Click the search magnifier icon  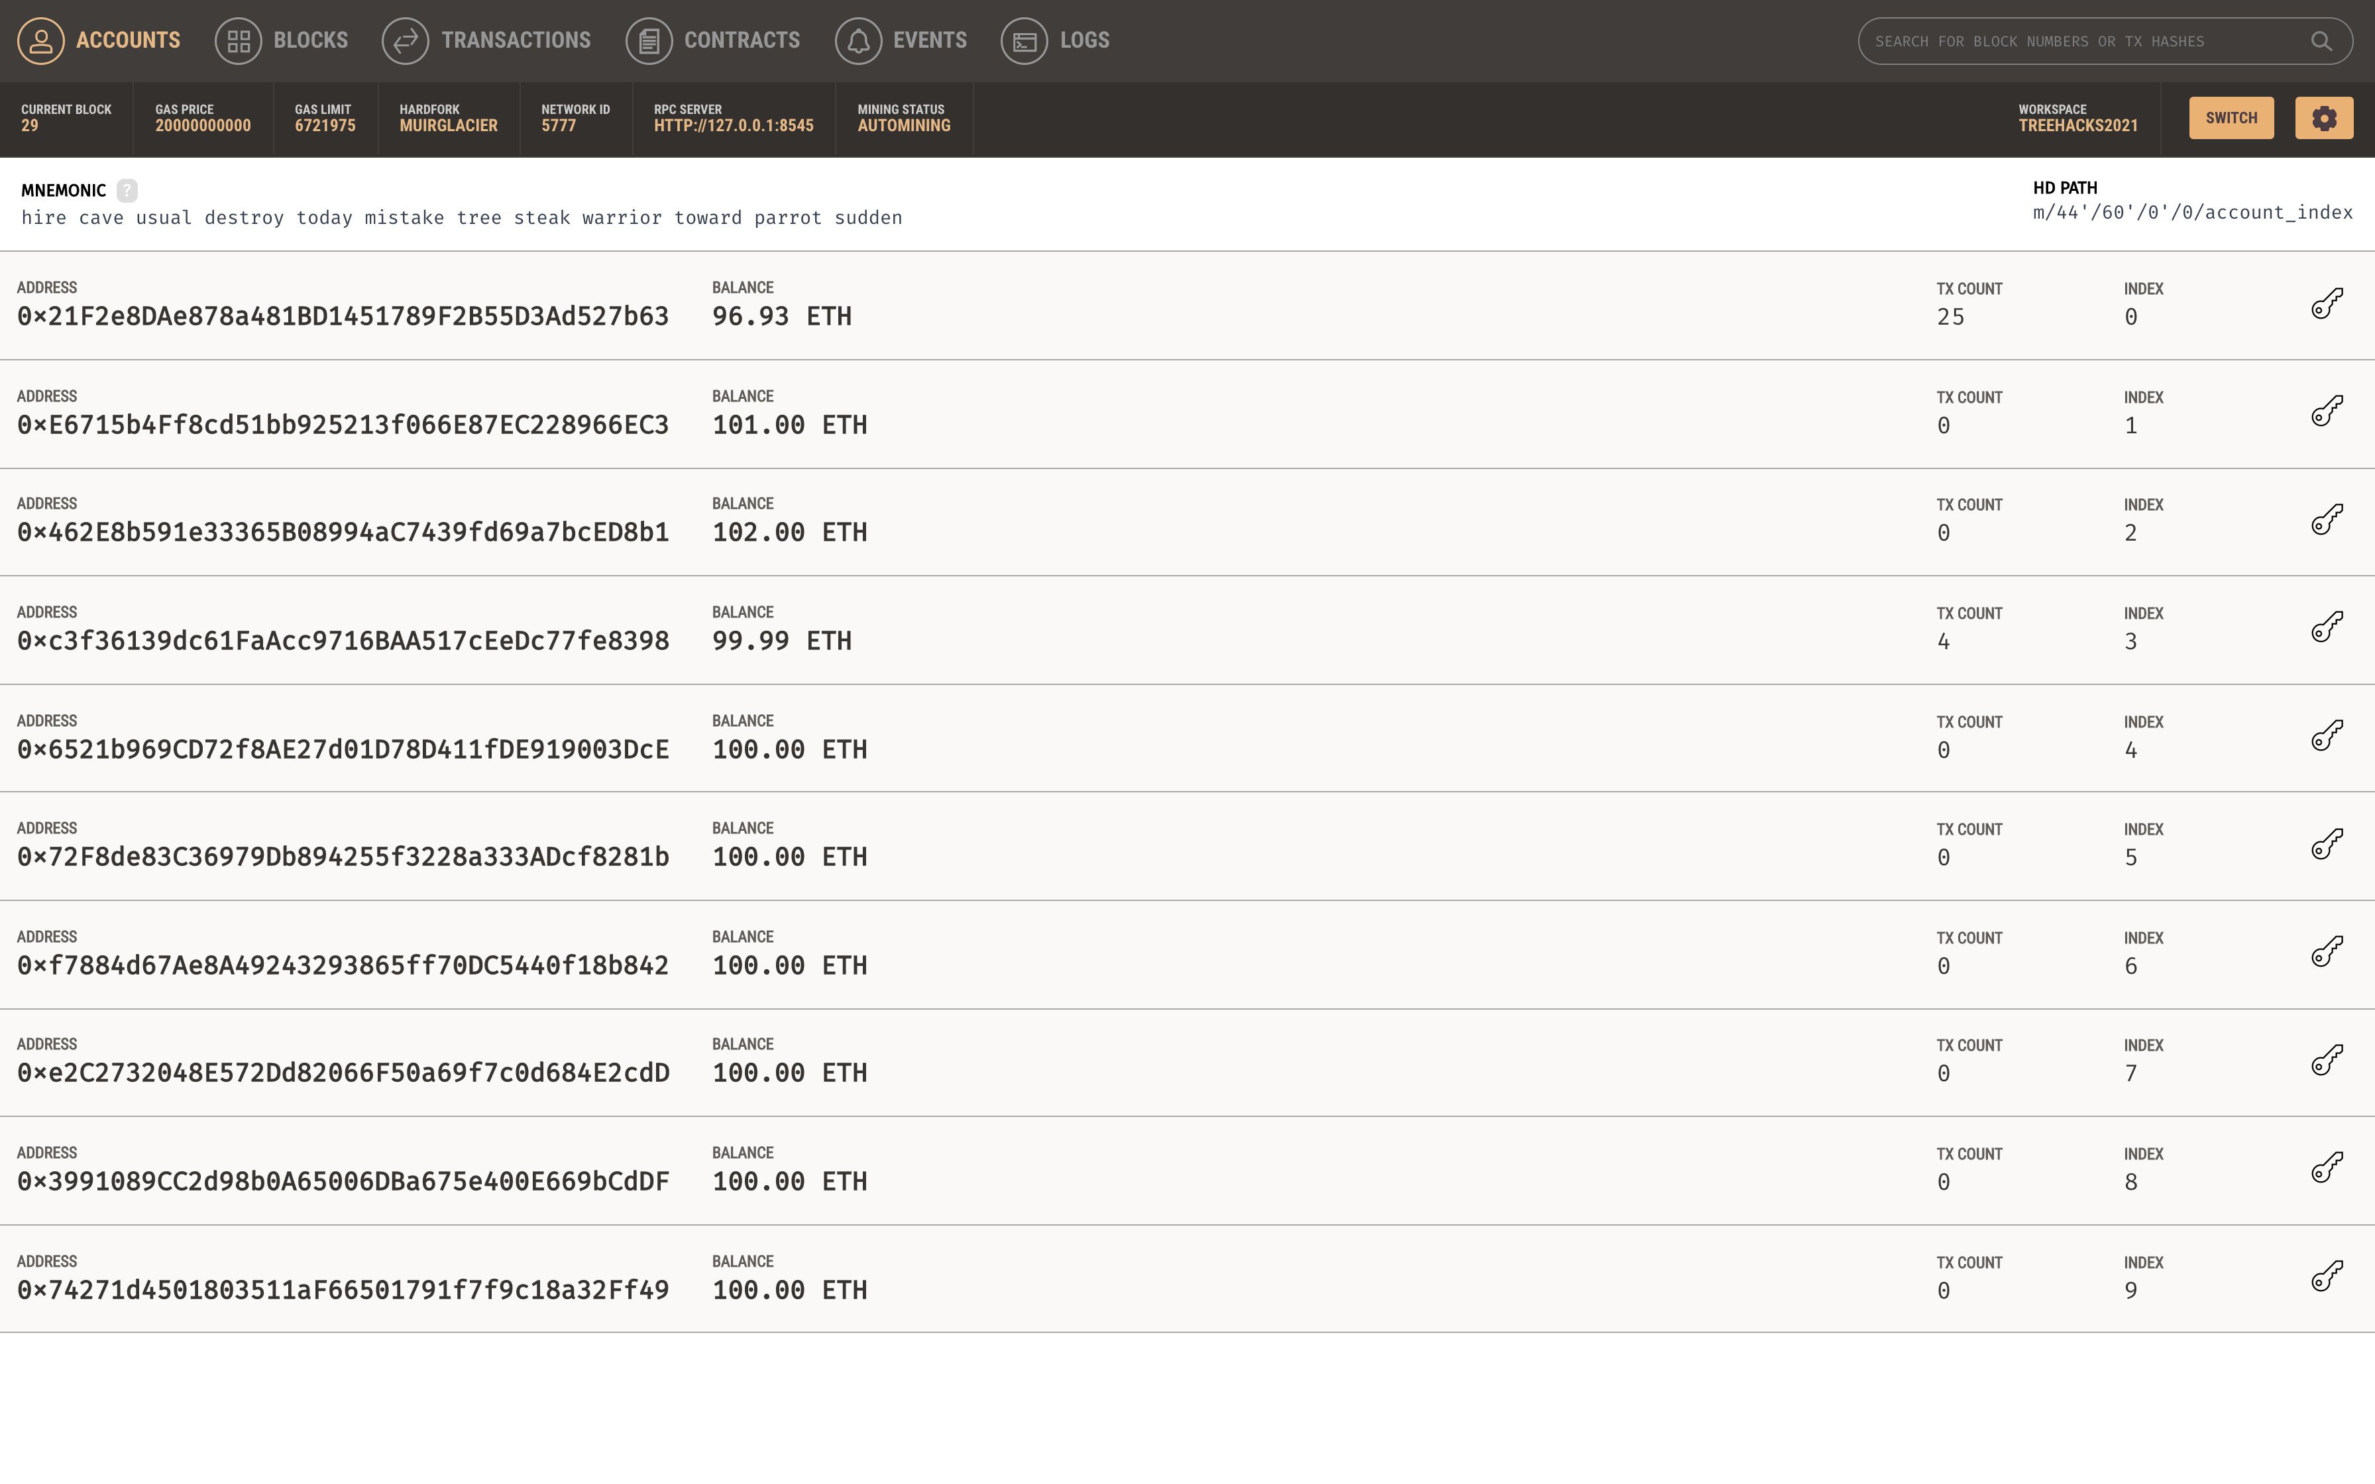coord(2320,41)
